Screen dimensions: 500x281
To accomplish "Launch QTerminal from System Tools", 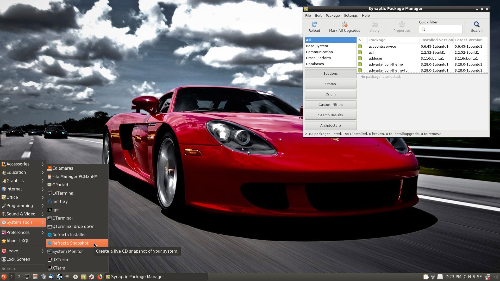I will pyautogui.click(x=77, y=218).
